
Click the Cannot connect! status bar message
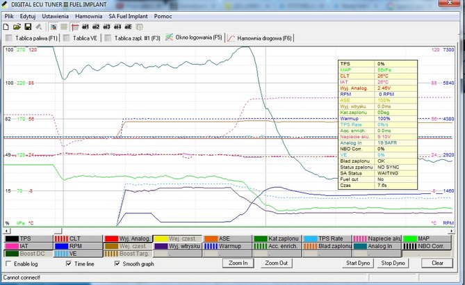22,277
